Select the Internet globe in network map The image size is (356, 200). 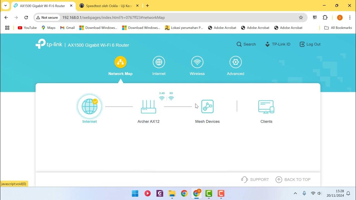(x=90, y=107)
